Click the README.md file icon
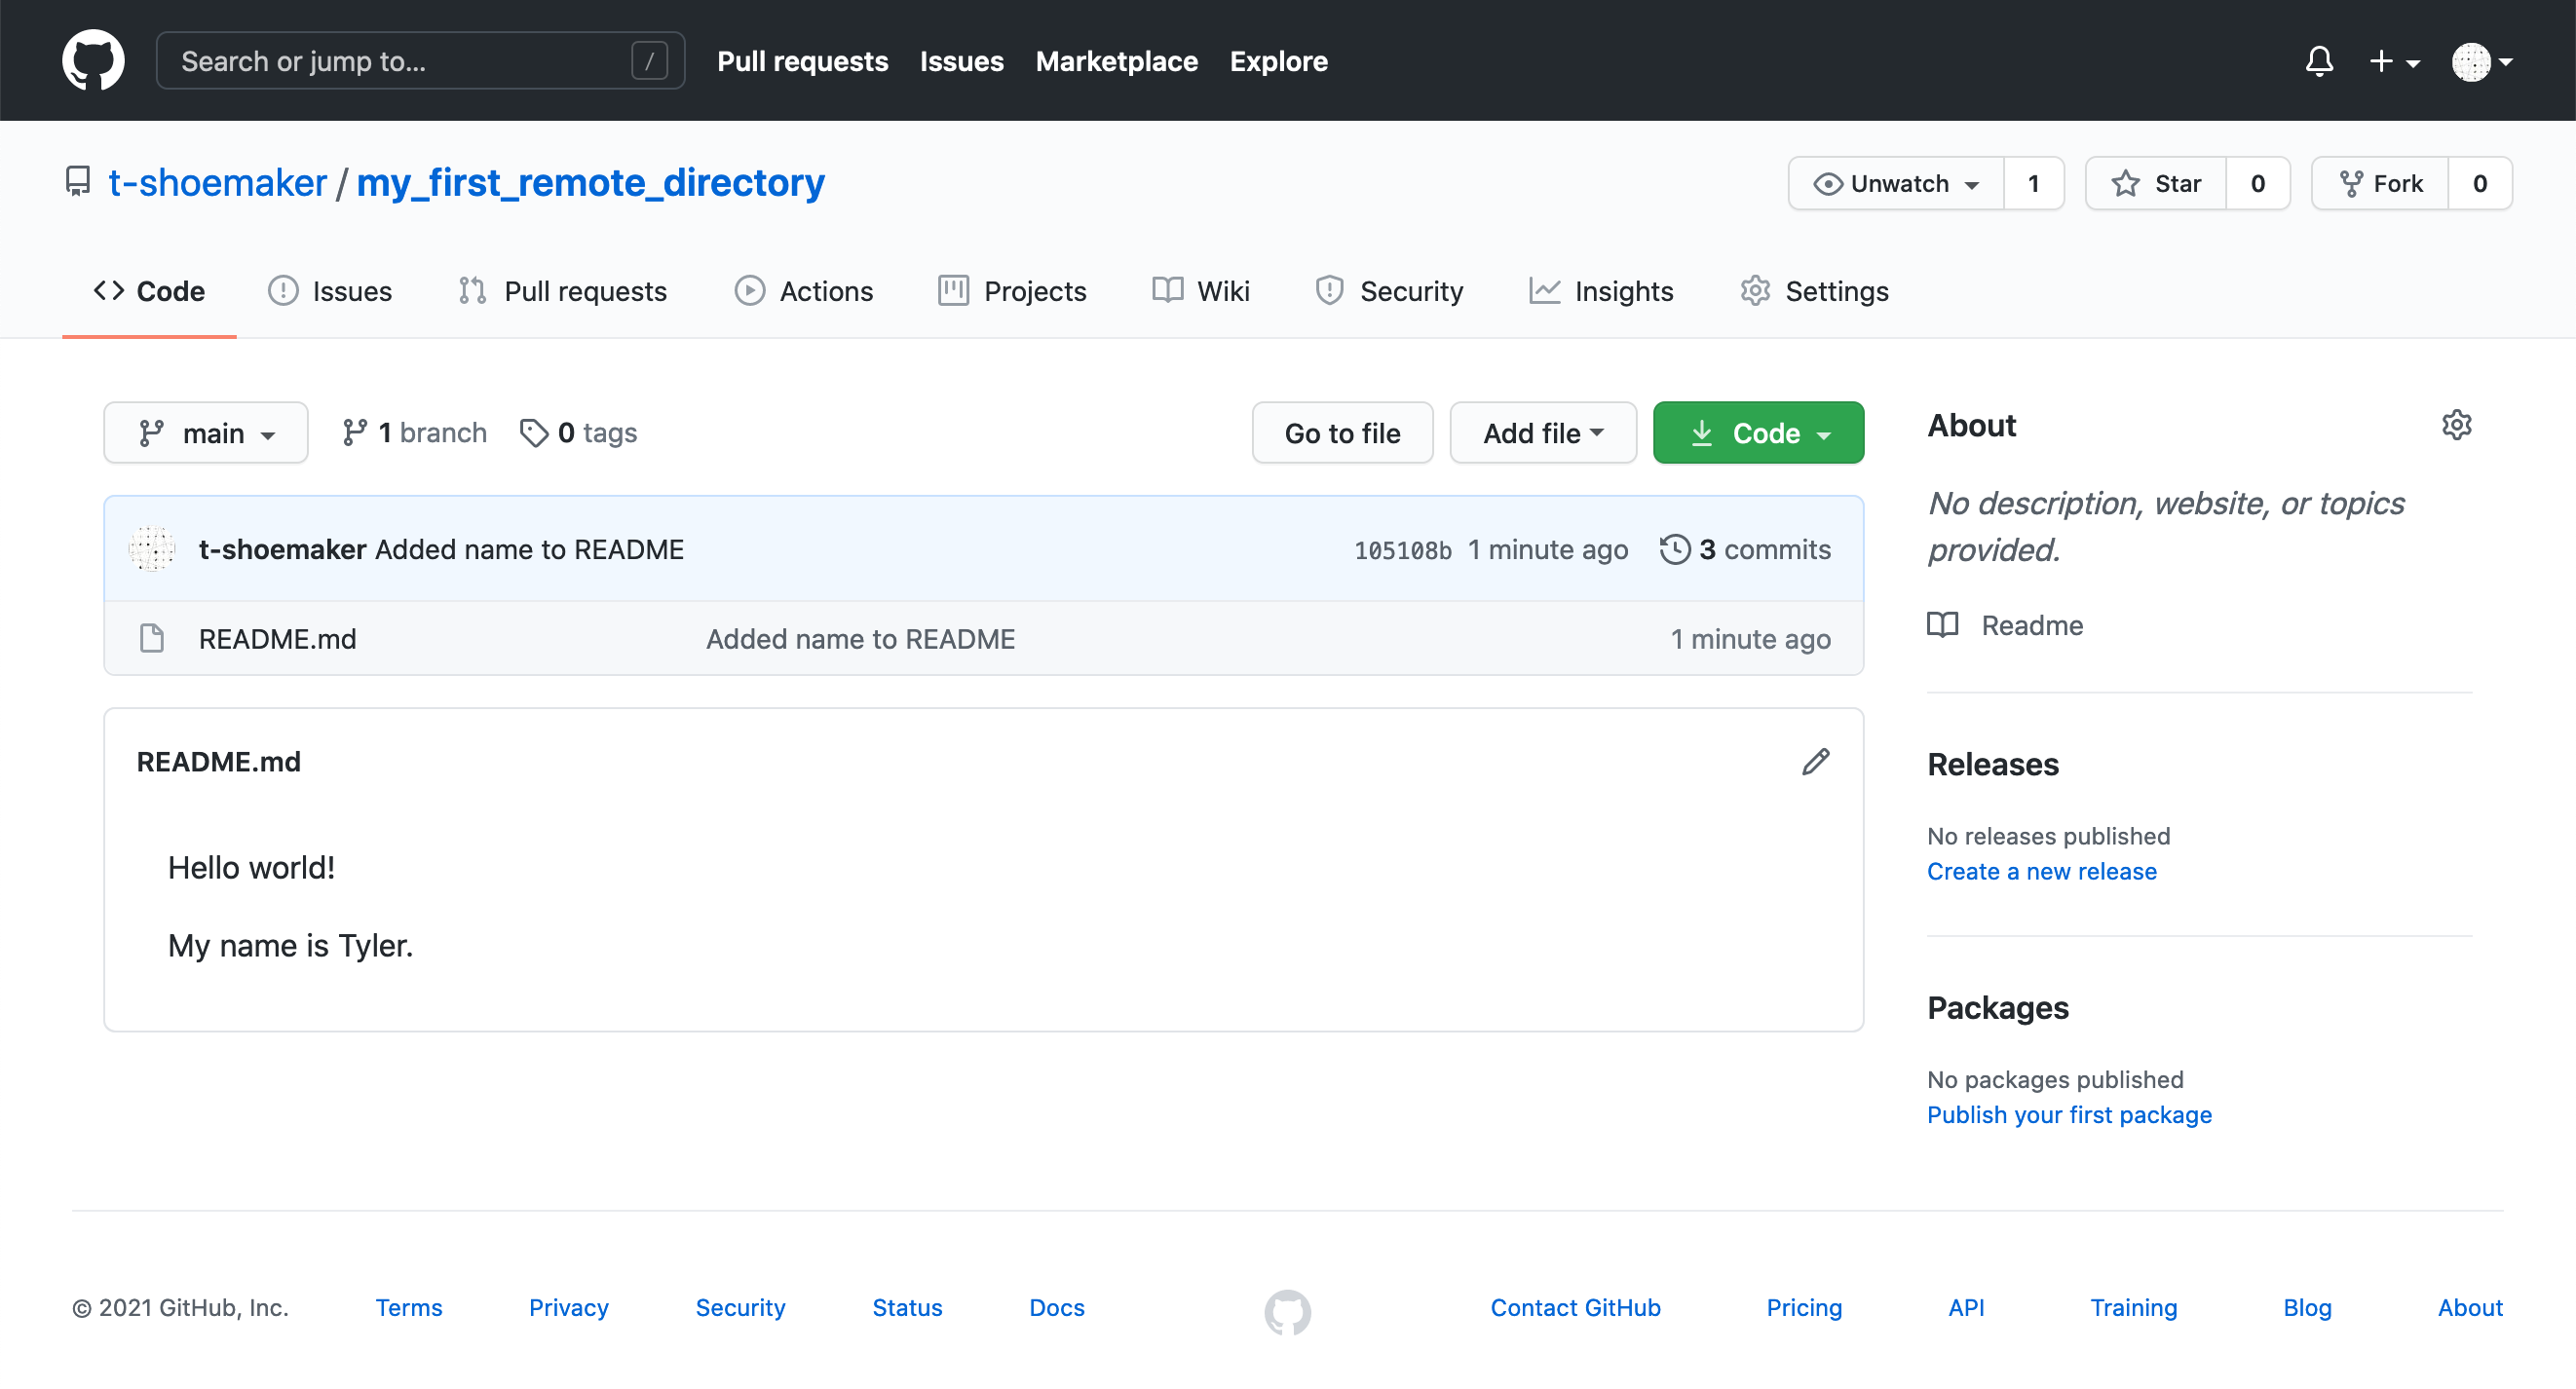 pyautogui.click(x=152, y=638)
